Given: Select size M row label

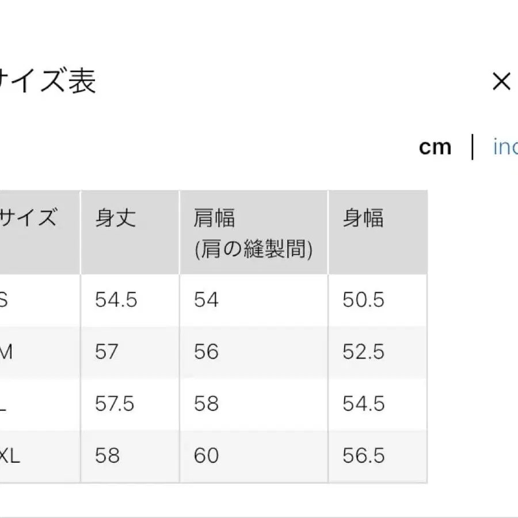Looking at the screenshot, I should [6, 351].
